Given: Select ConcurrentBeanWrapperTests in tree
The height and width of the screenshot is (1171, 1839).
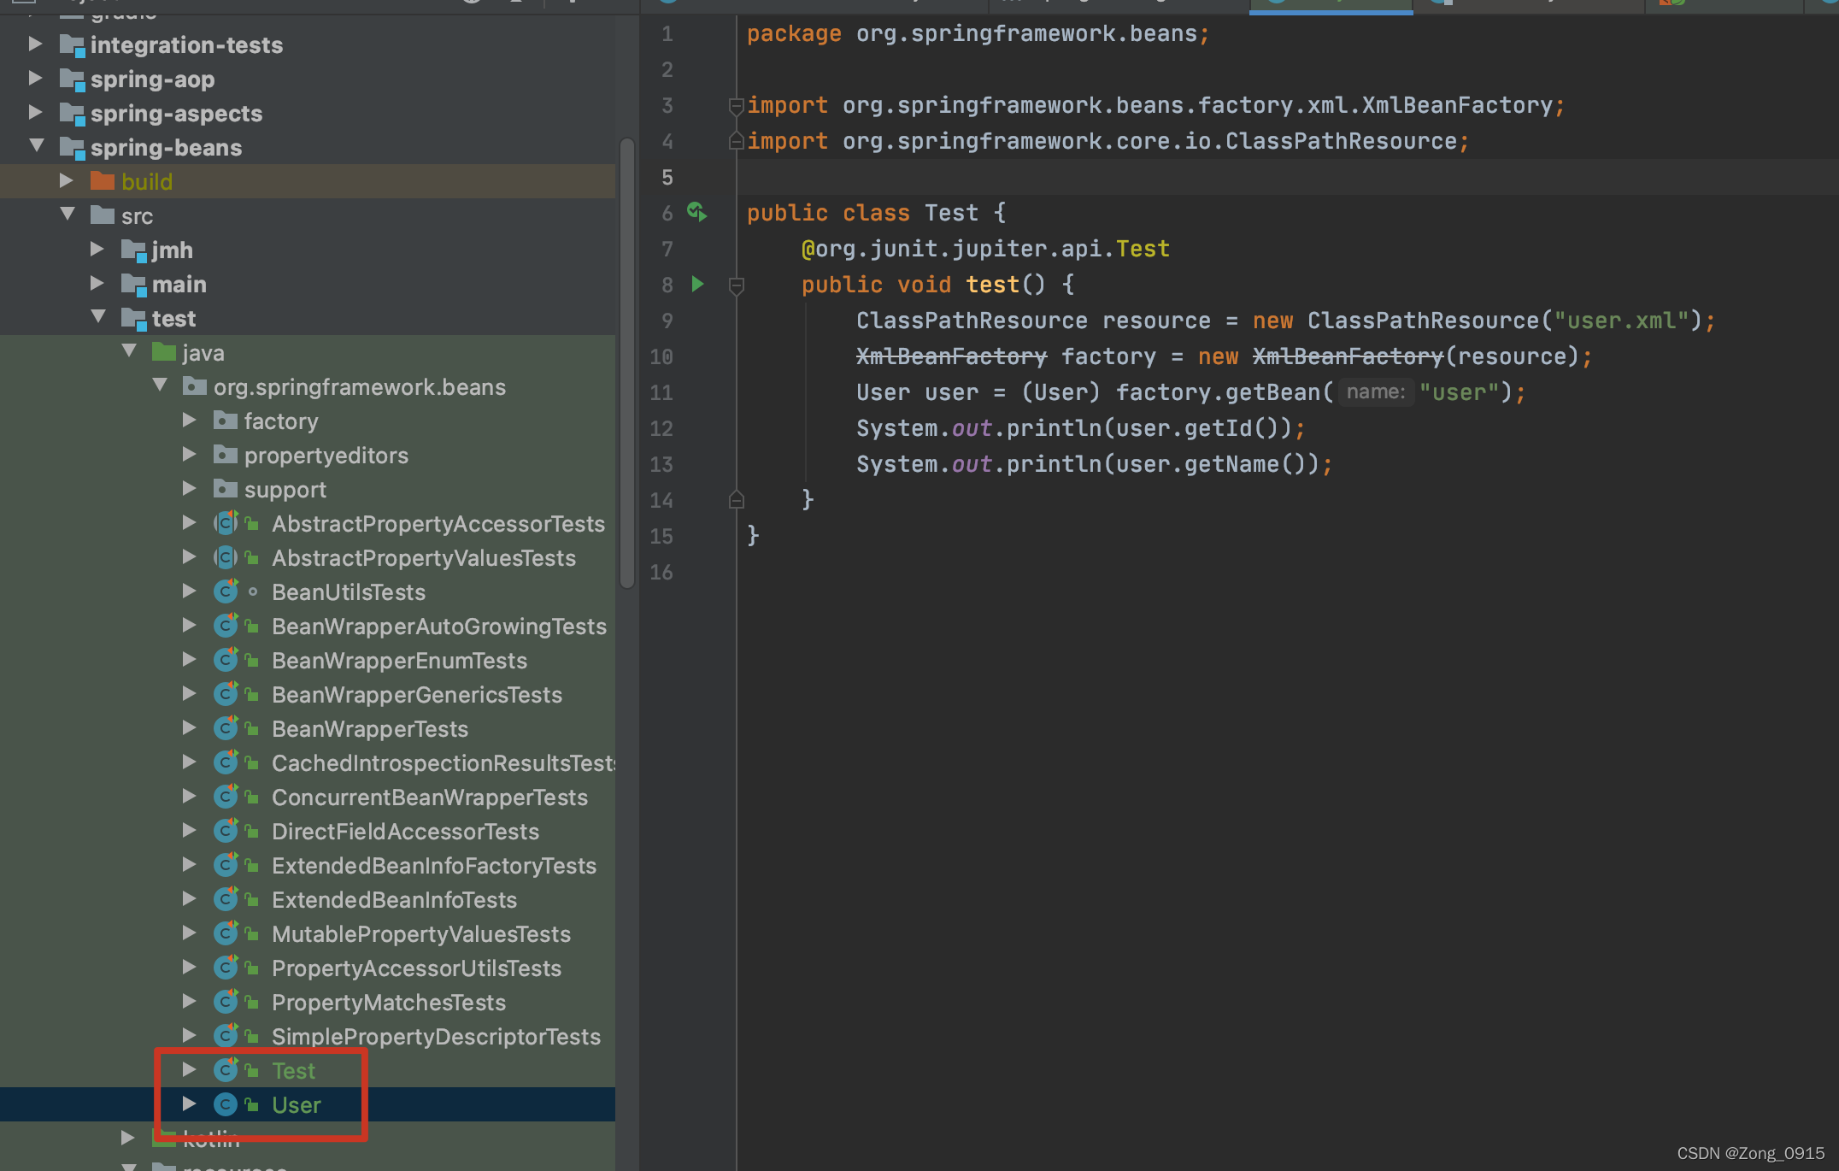Looking at the screenshot, I should coord(430,797).
